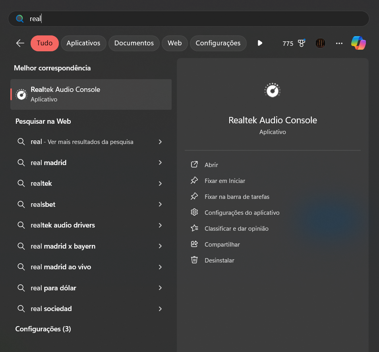Click the magnifier icon beside 'realsbet'
This screenshot has width=379, height=352.
click(21, 204)
